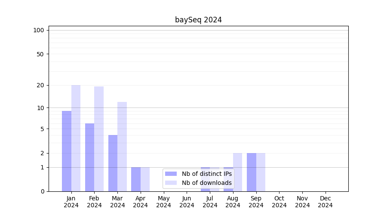Select the dark blue distinct IPs legend swatch
Viewport: 387px width, 215px height.
(x=171, y=174)
